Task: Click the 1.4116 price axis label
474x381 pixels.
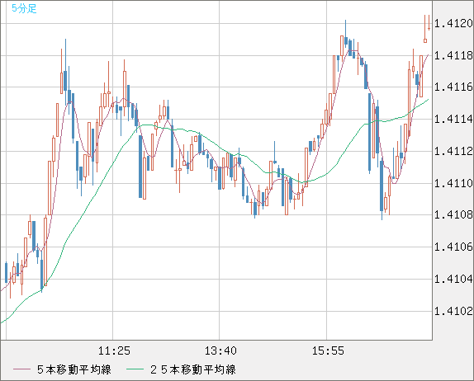Action: pyautogui.click(x=453, y=87)
